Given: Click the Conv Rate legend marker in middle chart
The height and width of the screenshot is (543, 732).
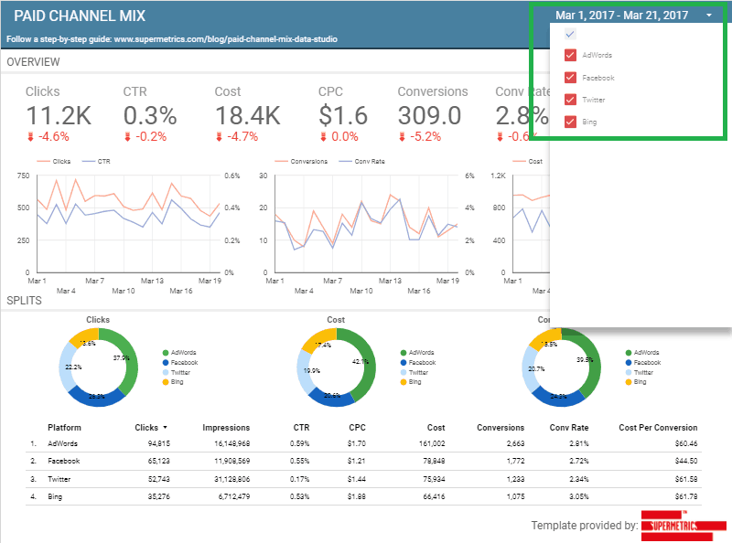Looking at the screenshot, I should click(346, 161).
